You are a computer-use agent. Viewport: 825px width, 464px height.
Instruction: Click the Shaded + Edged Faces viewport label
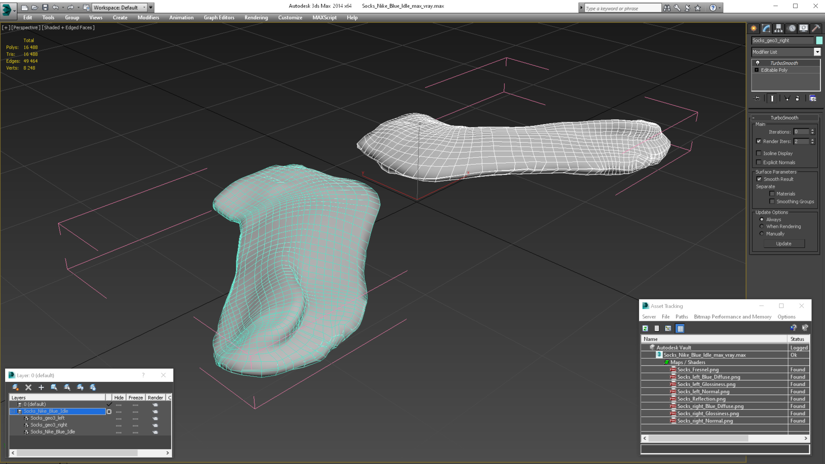pyautogui.click(x=68, y=27)
